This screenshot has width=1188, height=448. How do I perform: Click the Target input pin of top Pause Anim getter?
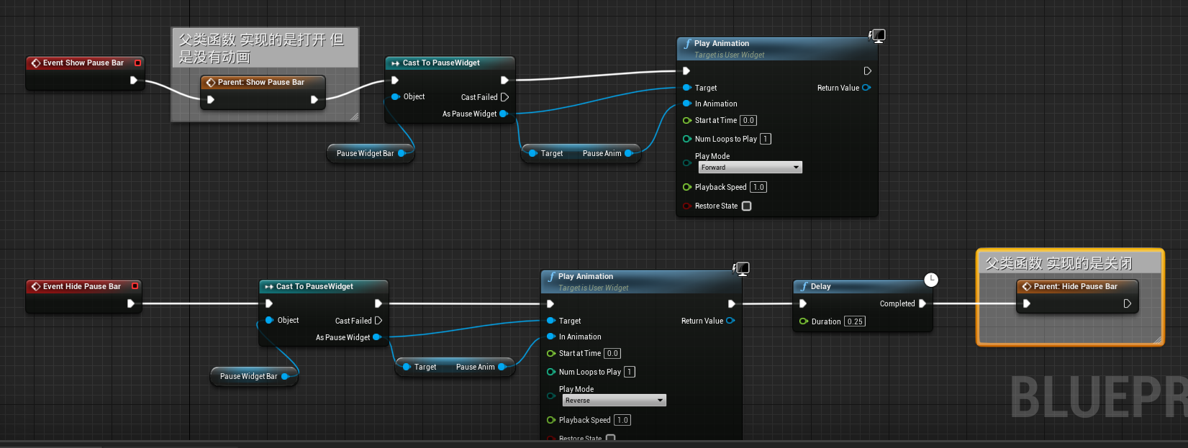tap(533, 153)
